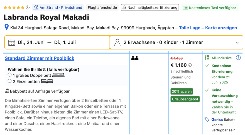Click the price € 1.160

point(178,65)
